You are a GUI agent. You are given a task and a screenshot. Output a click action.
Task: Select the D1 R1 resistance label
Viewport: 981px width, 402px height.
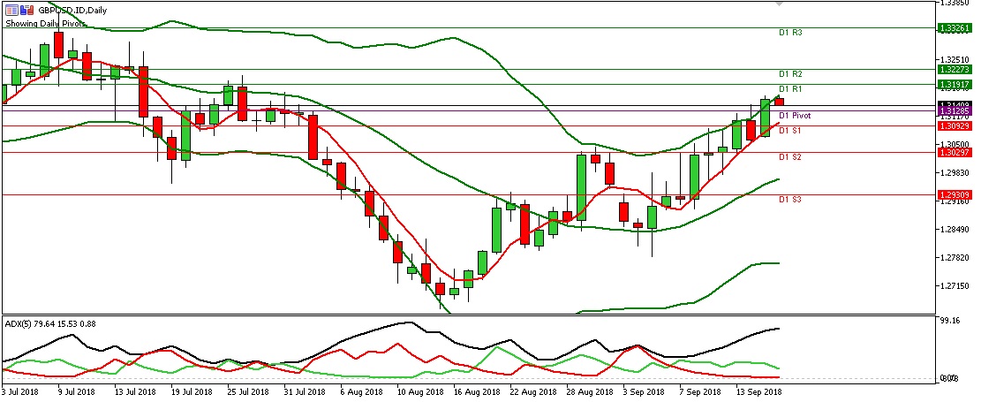[789, 89]
